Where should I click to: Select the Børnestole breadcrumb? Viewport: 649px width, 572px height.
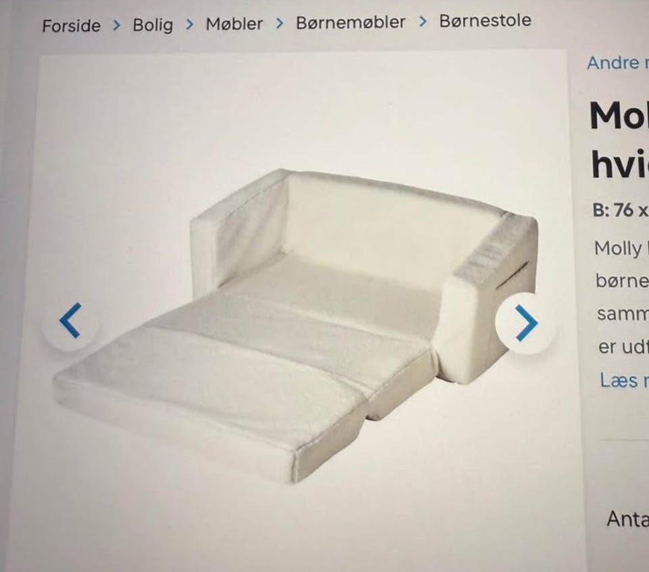click(x=485, y=20)
